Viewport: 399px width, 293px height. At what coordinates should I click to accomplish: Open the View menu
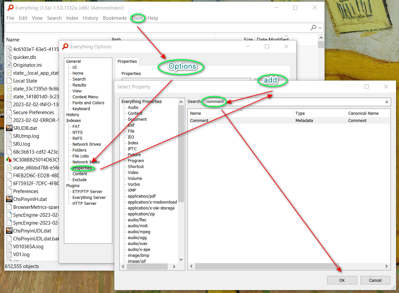point(37,18)
